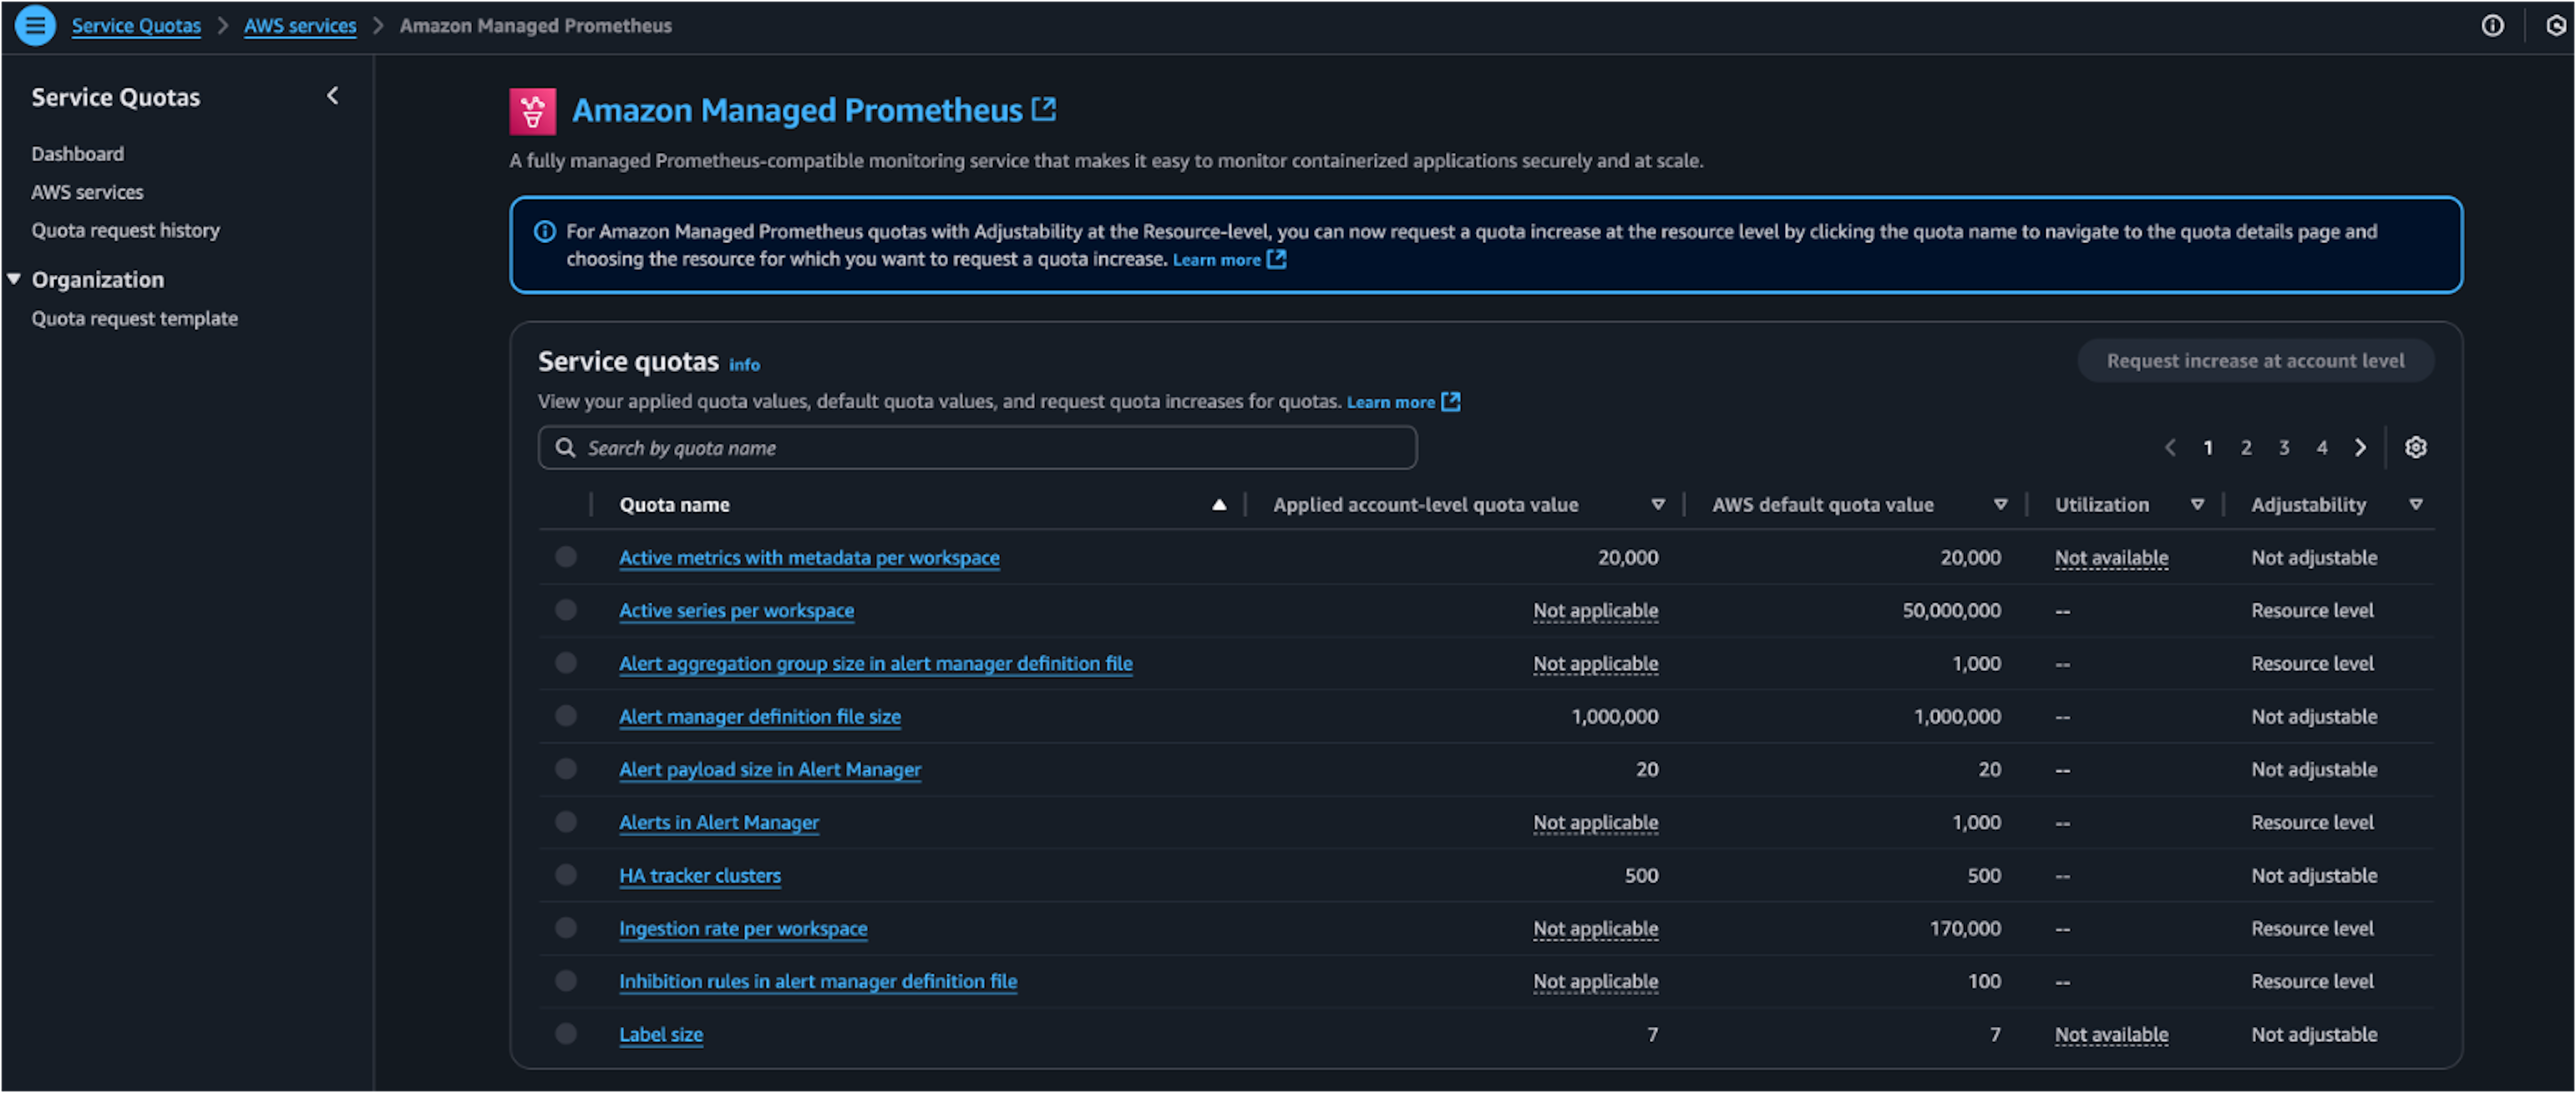This screenshot has width=2576, height=1093.
Task: Open the Ingestion rate per workspace quota link
Action: click(x=743, y=928)
